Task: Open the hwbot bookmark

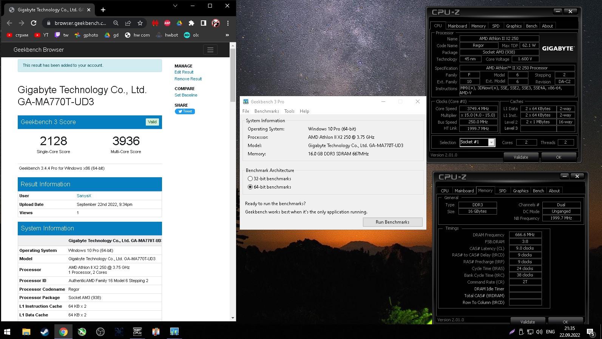Action: click(x=167, y=35)
